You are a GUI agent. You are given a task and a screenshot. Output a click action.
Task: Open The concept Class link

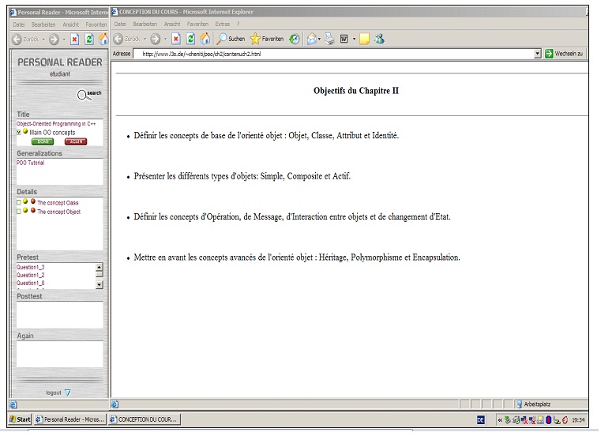tap(58, 202)
